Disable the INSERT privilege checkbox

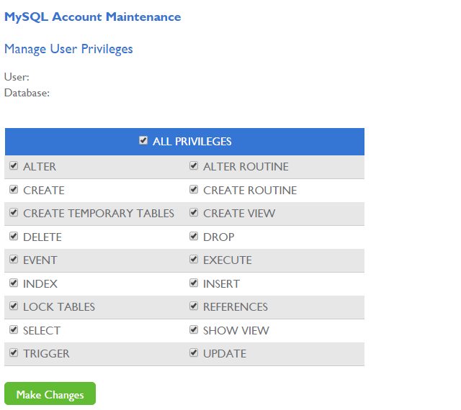pos(194,283)
